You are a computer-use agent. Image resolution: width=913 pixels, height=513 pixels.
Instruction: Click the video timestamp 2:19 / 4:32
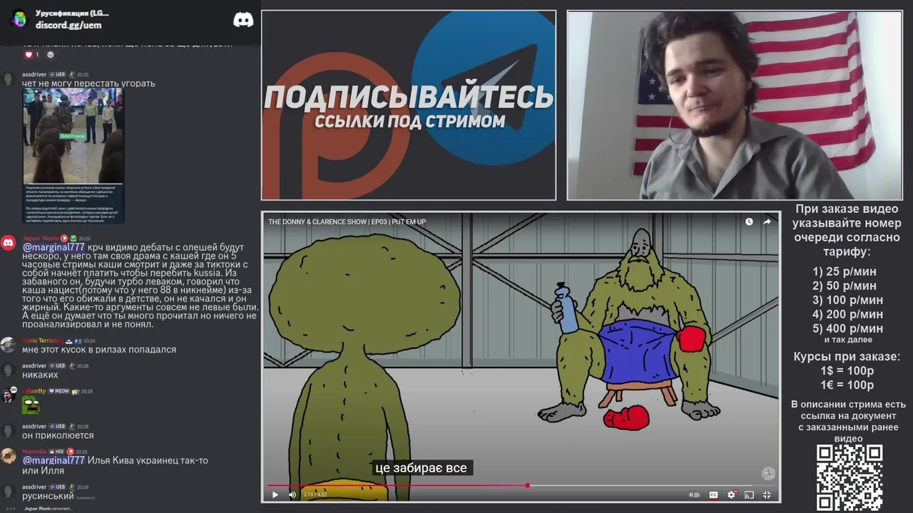tap(315, 494)
